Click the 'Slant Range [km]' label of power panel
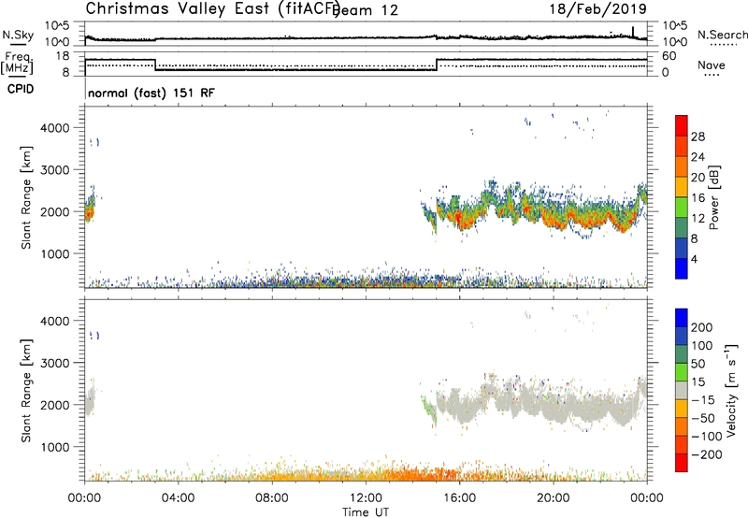 tap(26, 197)
